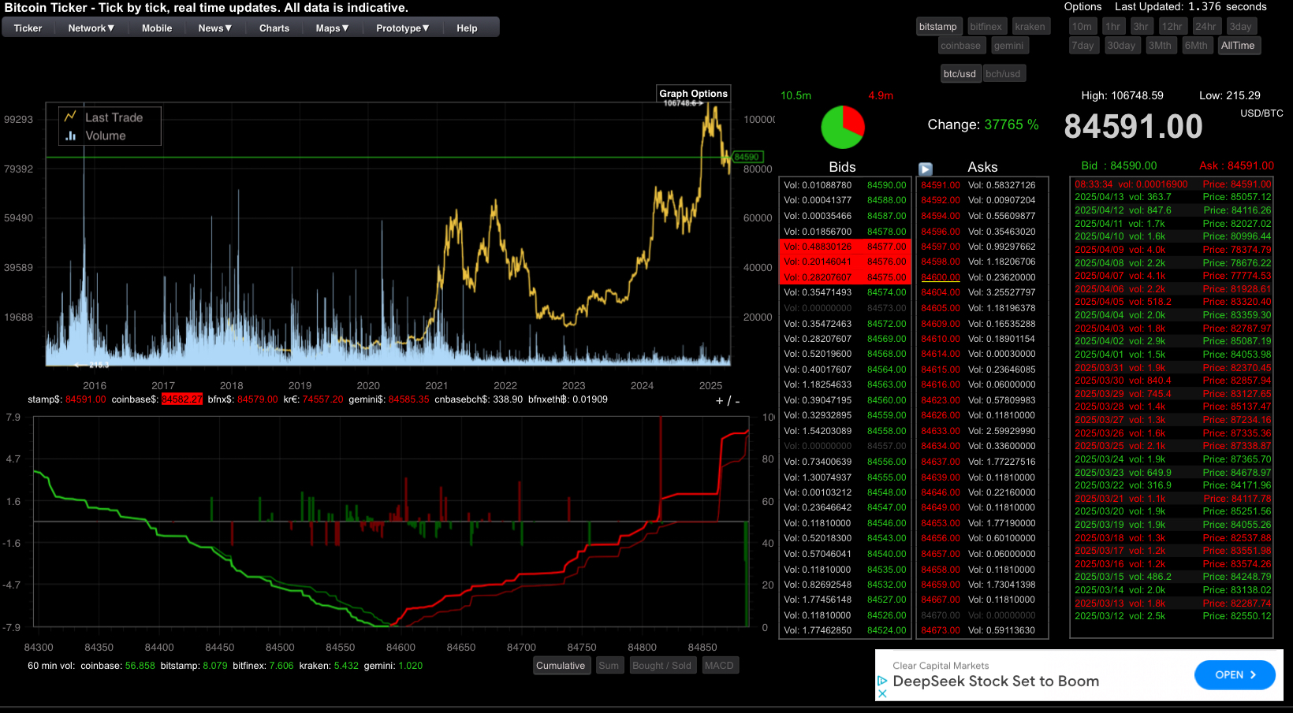
Task: Click the Bid : 84590.00 label
Action: point(1119,165)
